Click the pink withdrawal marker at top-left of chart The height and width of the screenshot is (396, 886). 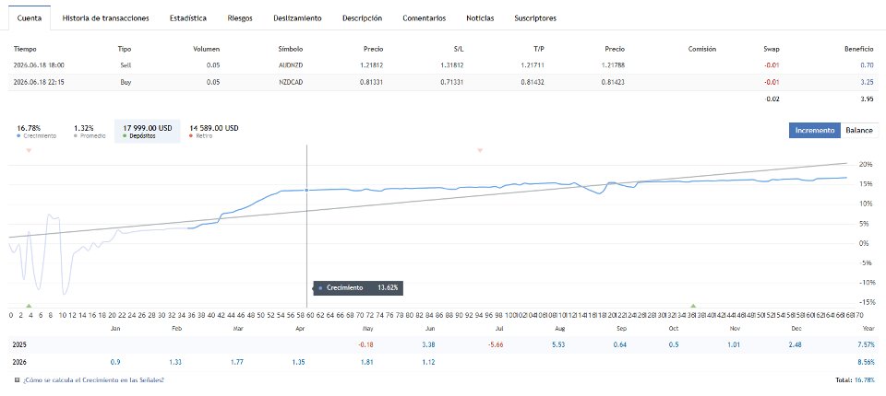(29, 151)
